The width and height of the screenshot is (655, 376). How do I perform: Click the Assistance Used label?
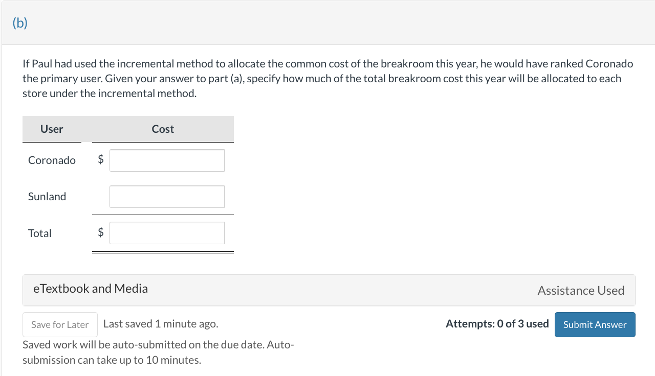[x=581, y=290]
